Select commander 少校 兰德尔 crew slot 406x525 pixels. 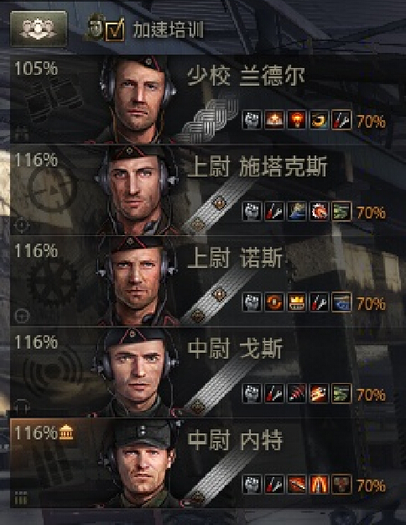pos(200,99)
